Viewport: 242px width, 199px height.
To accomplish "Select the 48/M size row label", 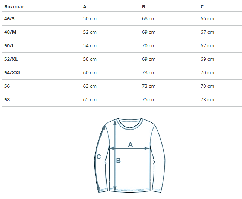I will (x=11, y=32).
